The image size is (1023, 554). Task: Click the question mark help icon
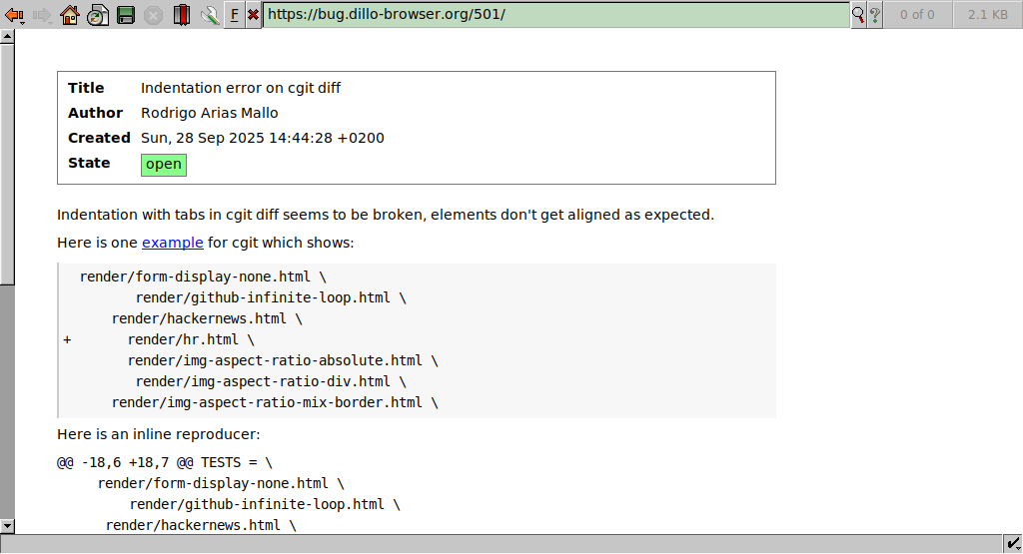pos(874,15)
